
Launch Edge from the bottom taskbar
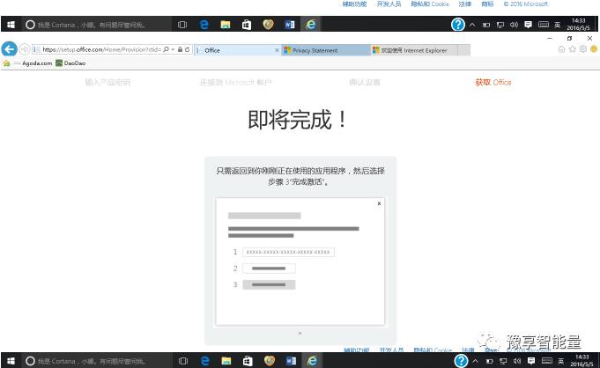(x=205, y=361)
